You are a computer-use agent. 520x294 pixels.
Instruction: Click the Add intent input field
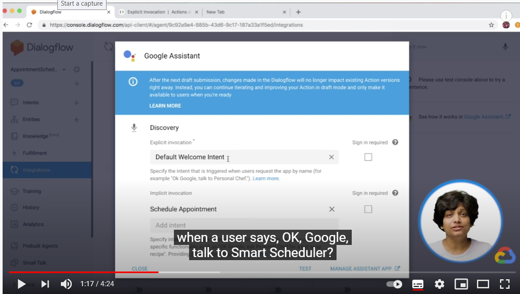(244, 225)
